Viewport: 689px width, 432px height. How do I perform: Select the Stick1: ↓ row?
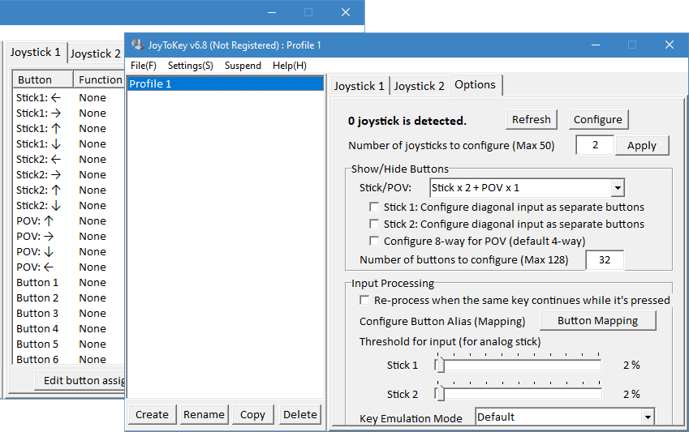pyautogui.click(x=69, y=143)
